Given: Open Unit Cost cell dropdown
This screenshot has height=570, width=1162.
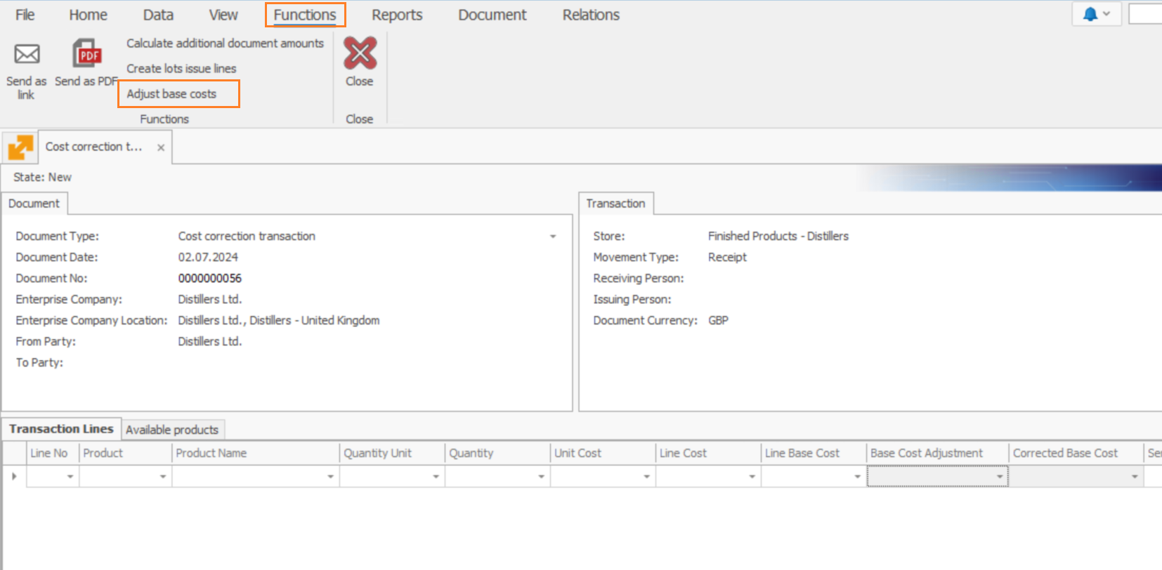Looking at the screenshot, I should (646, 477).
